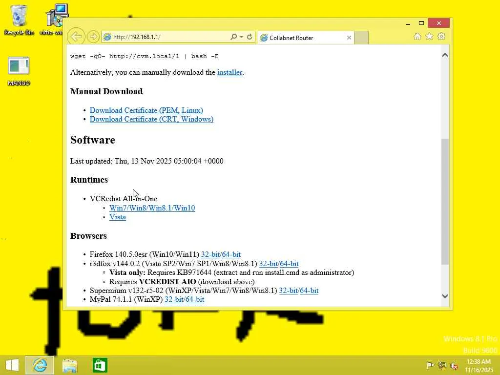Click the Requires VCREDIST AIO note

[x=182, y=282]
